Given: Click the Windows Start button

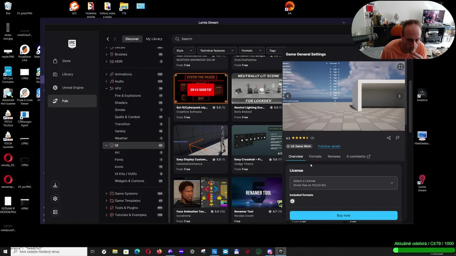Looking at the screenshot, I should (5, 252).
